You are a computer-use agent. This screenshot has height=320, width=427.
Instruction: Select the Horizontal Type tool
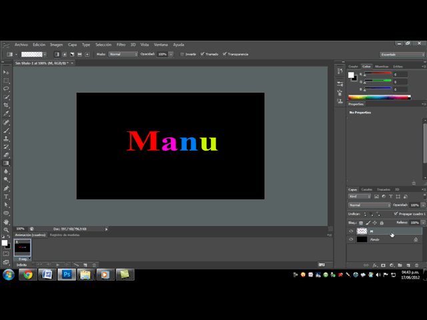pos(6,197)
